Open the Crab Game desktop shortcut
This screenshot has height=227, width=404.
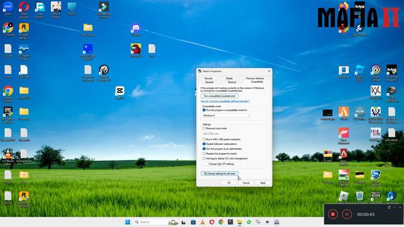[x=376, y=134]
